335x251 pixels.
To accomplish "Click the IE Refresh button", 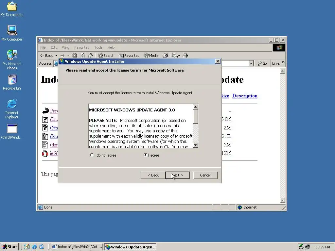I will click(x=82, y=56).
